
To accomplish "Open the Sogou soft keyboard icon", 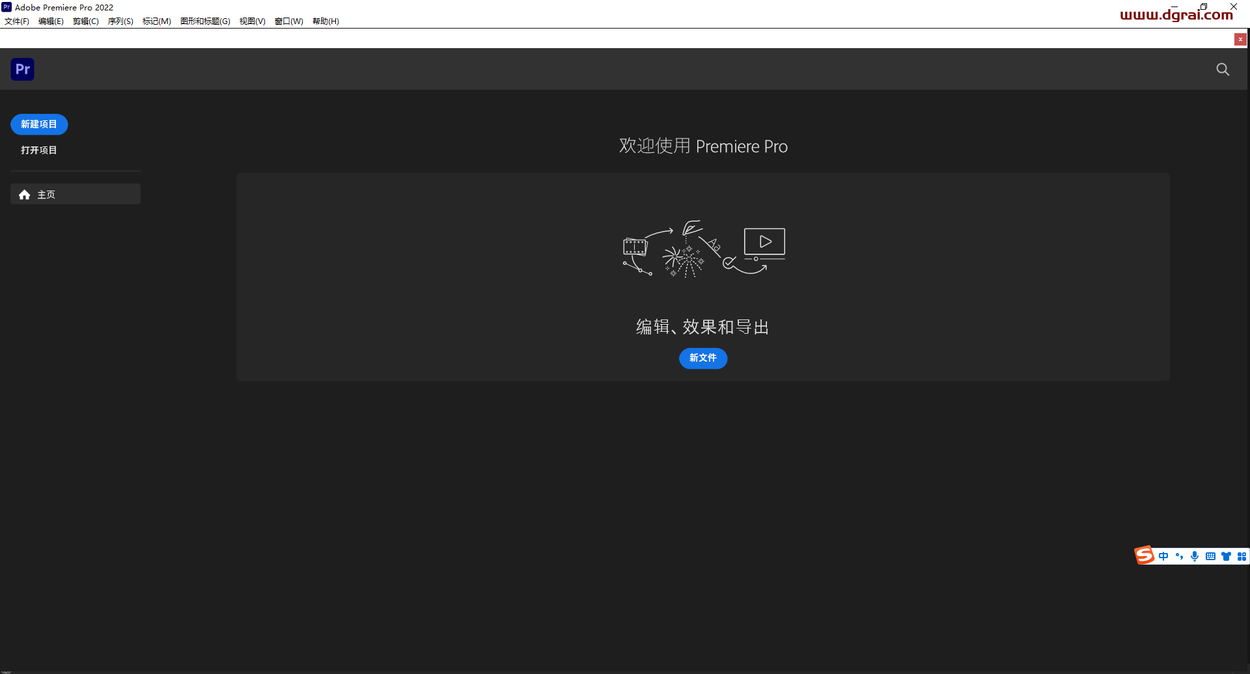I will tap(1210, 556).
